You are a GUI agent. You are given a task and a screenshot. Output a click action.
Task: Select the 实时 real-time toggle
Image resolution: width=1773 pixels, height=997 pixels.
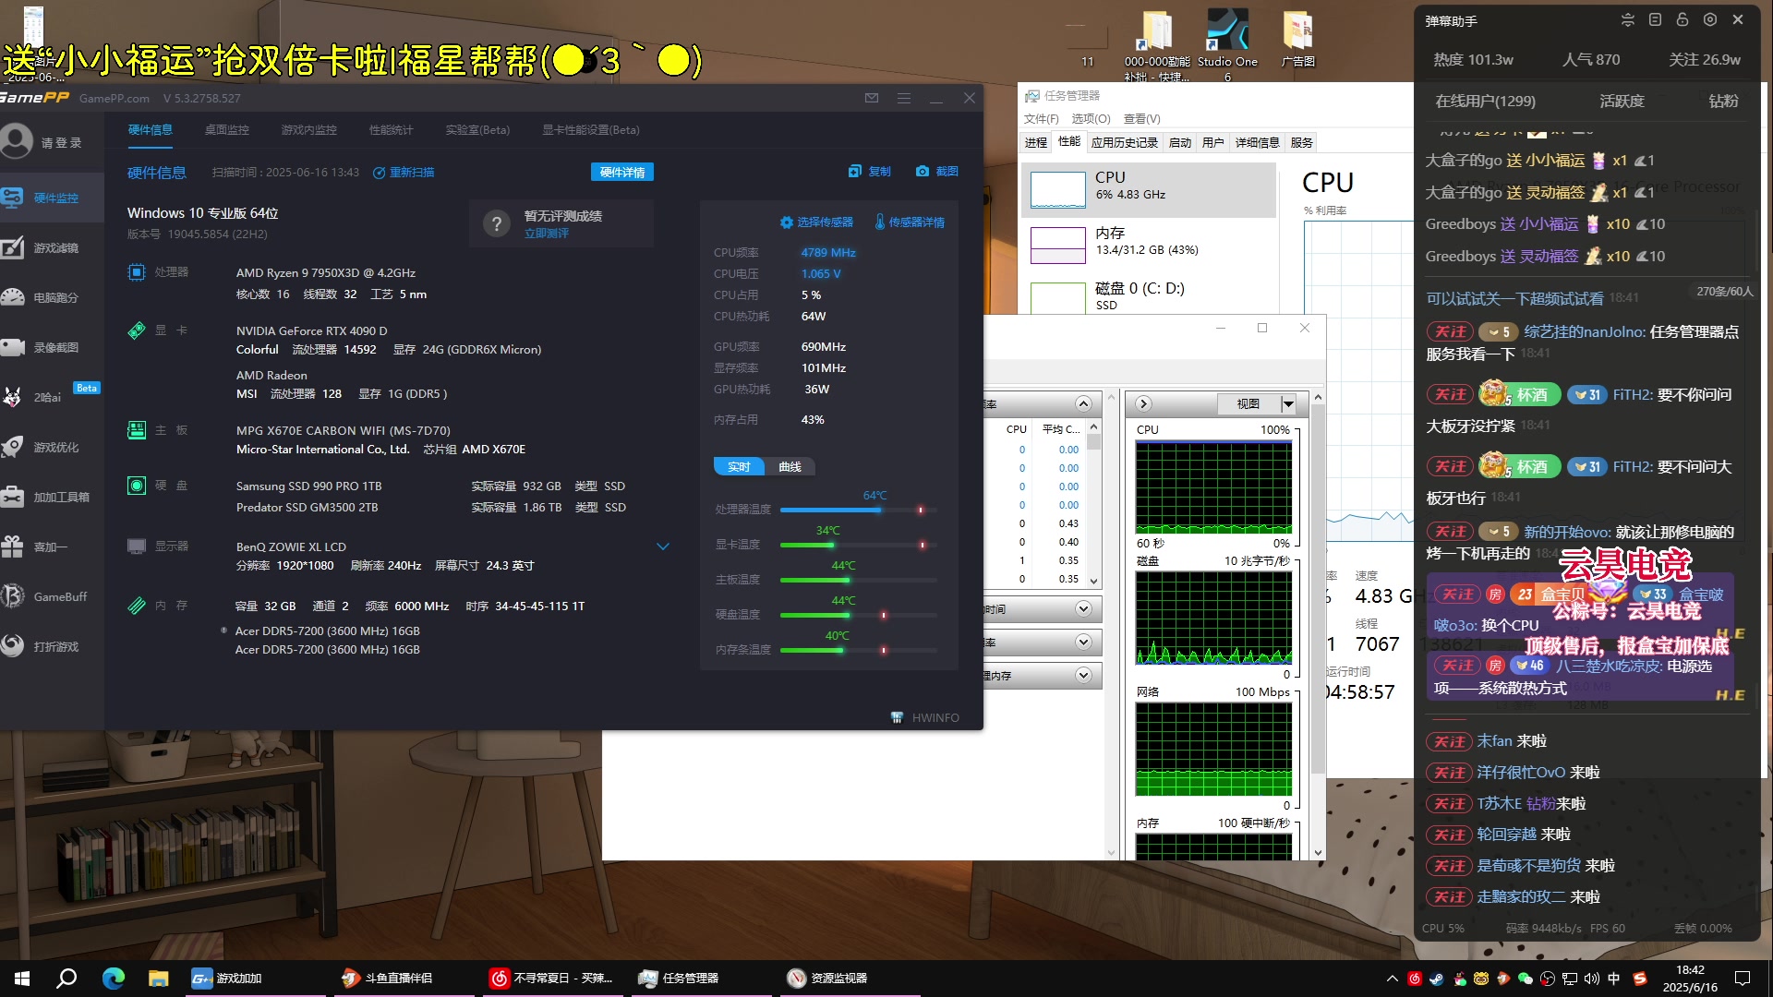pos(739,467)
